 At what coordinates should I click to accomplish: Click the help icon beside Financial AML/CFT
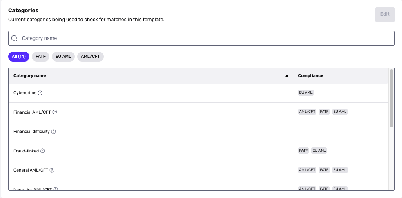tap(55, 112)
